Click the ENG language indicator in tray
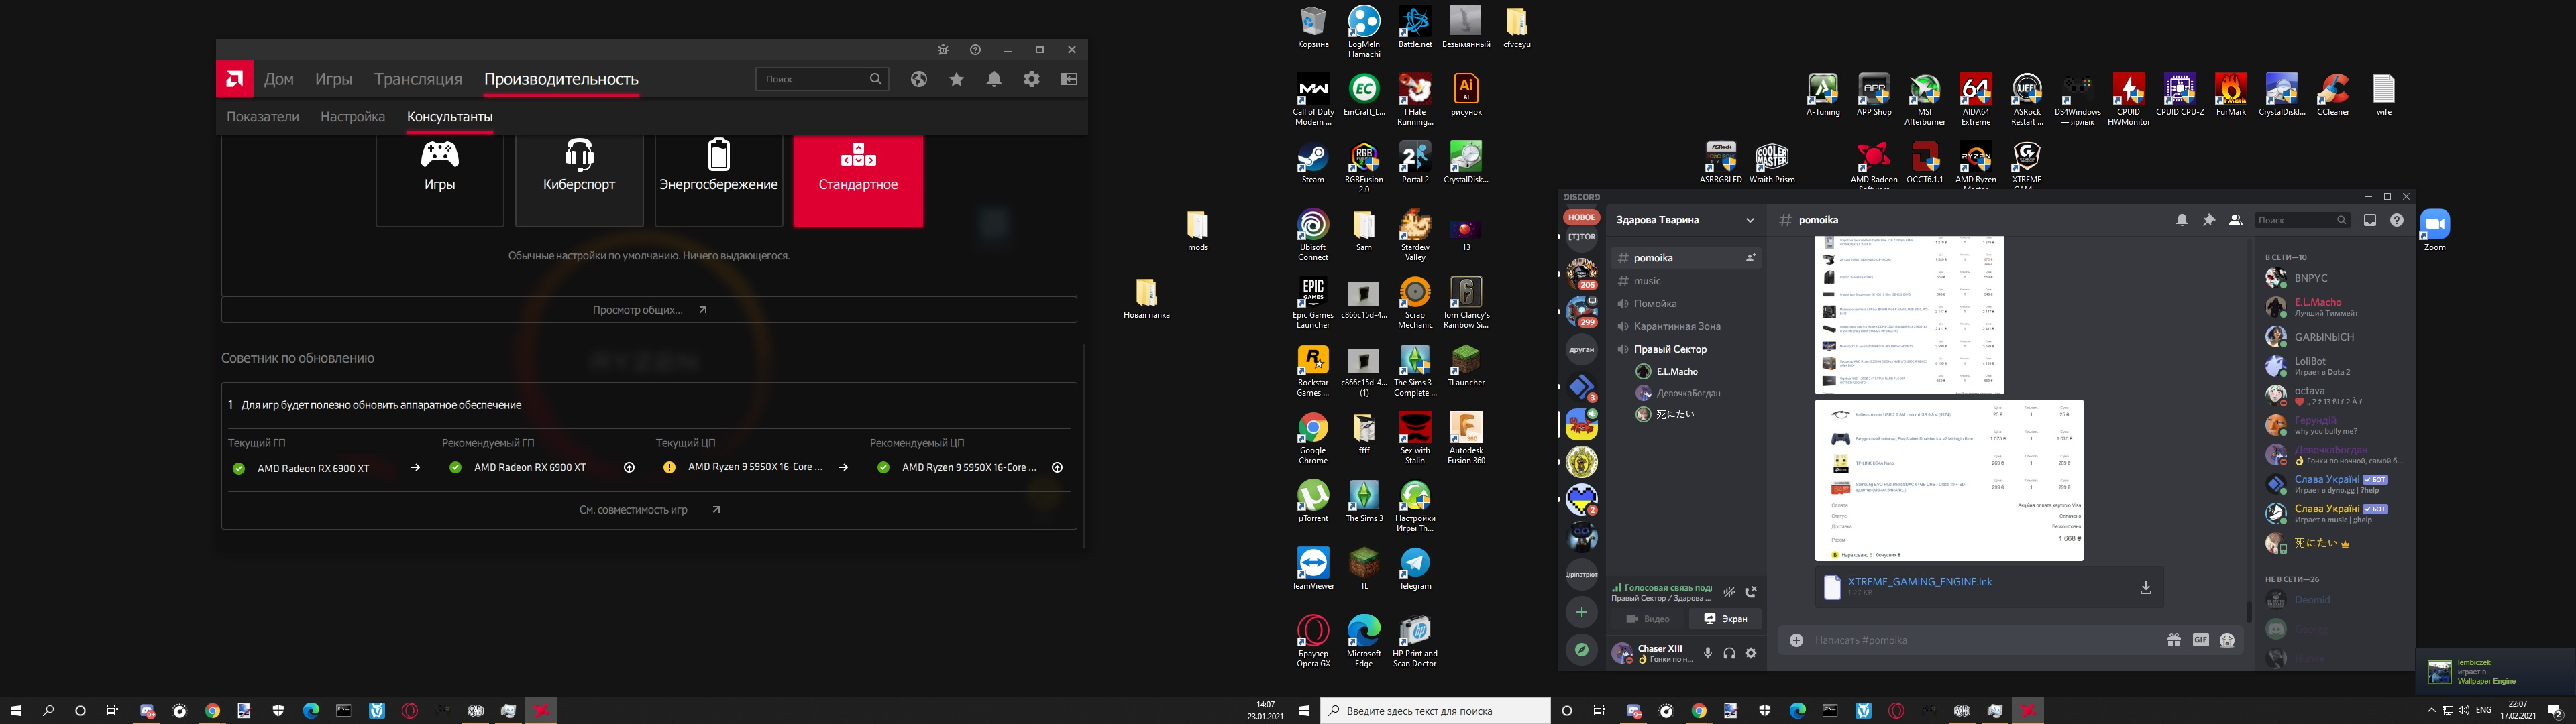 (2483, 710)
